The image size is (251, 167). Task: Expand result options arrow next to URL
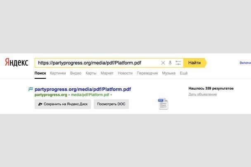click(111, 95)
